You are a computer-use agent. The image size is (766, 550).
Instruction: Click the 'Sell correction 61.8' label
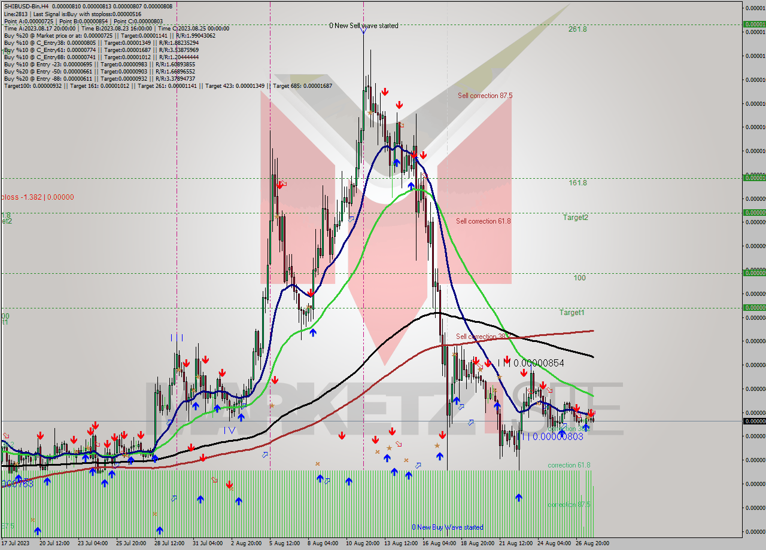point(484,221)
